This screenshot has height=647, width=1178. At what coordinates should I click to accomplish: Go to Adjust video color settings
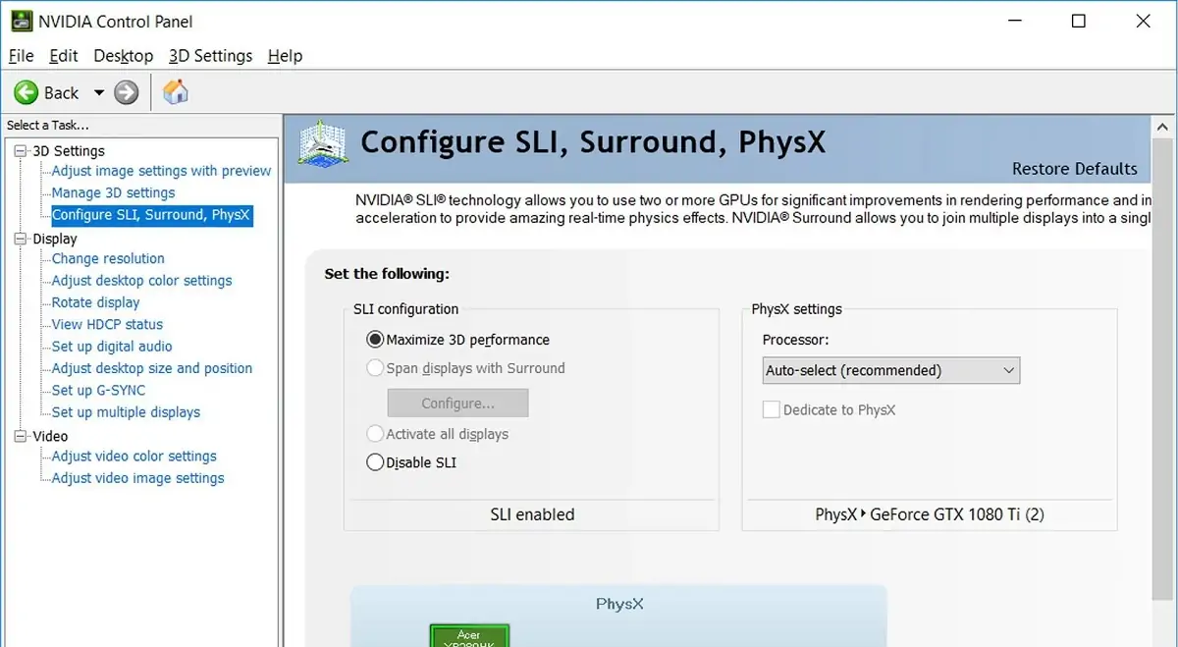click(134, 456)
